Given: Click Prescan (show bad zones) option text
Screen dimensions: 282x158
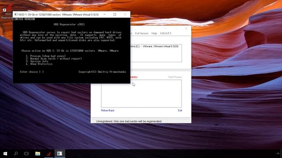Looking at the screenshot, I should pyautogui.click(x=48, y=56).
